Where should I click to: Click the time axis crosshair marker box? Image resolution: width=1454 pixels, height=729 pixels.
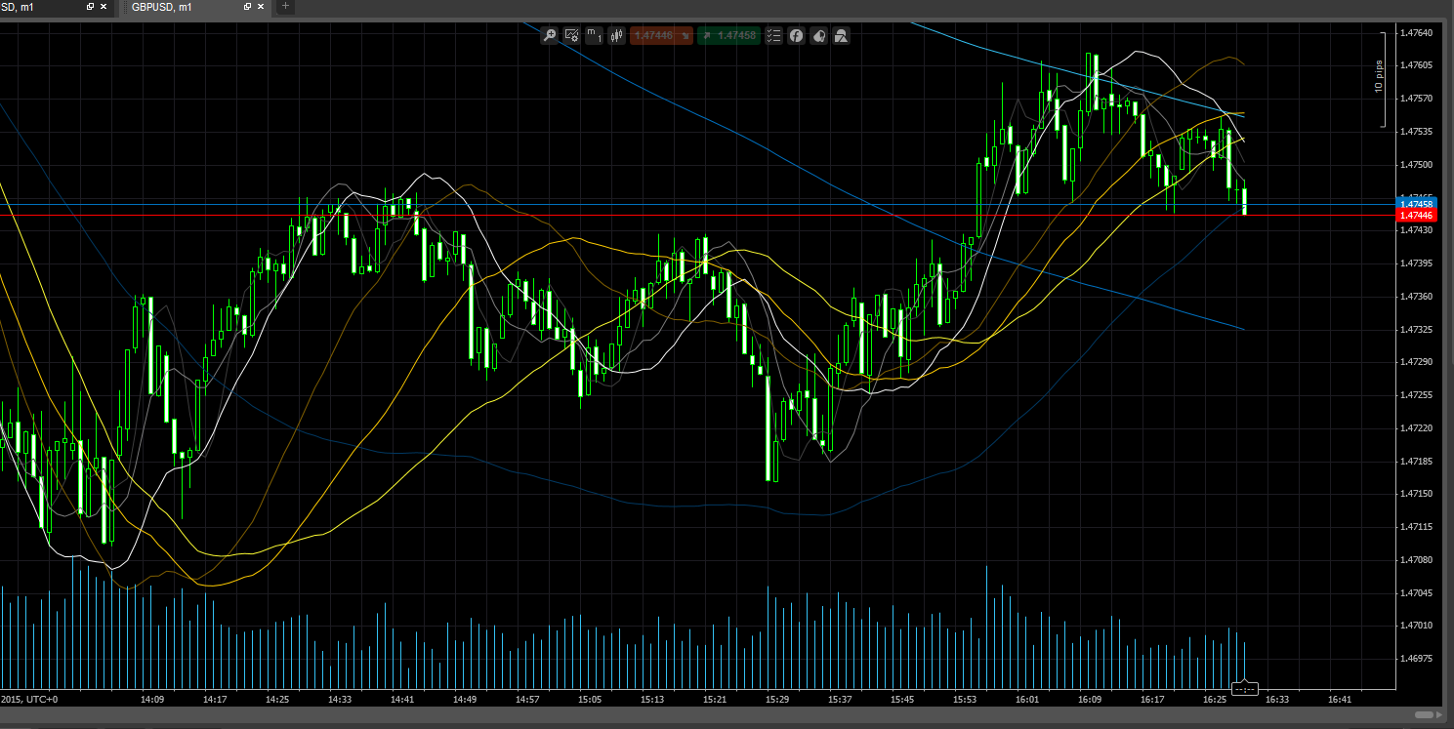click(1244, 689)
